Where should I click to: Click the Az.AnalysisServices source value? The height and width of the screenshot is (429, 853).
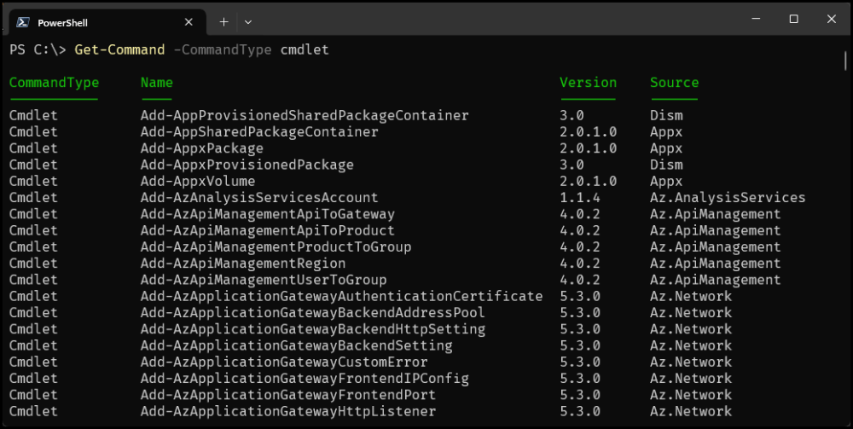coord(728,197)
